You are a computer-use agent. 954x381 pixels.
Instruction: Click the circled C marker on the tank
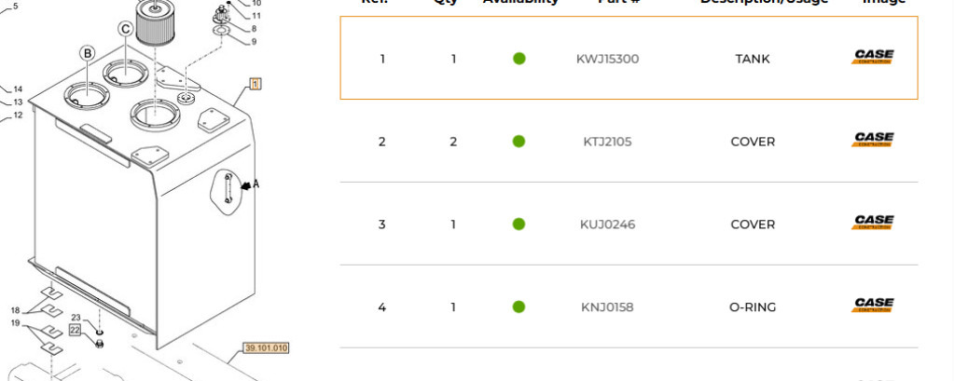(x=125, y=30)
